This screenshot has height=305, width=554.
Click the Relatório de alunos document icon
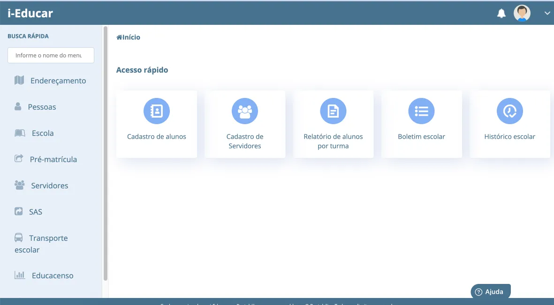click(x=333, y=111)
